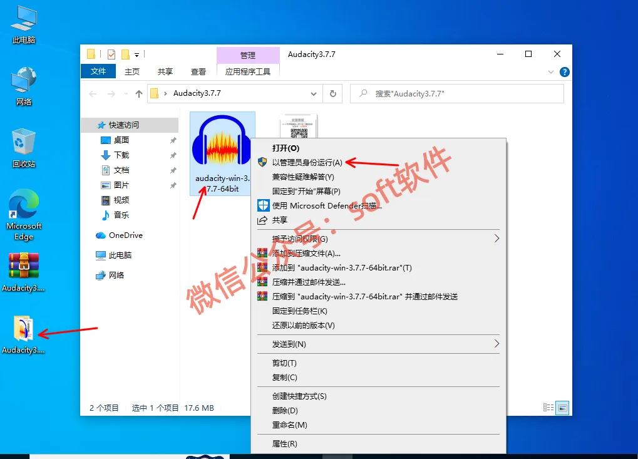Switch to the 共享 ribbon tab
This screenshot has height=459, width=638.
(165, 71)
